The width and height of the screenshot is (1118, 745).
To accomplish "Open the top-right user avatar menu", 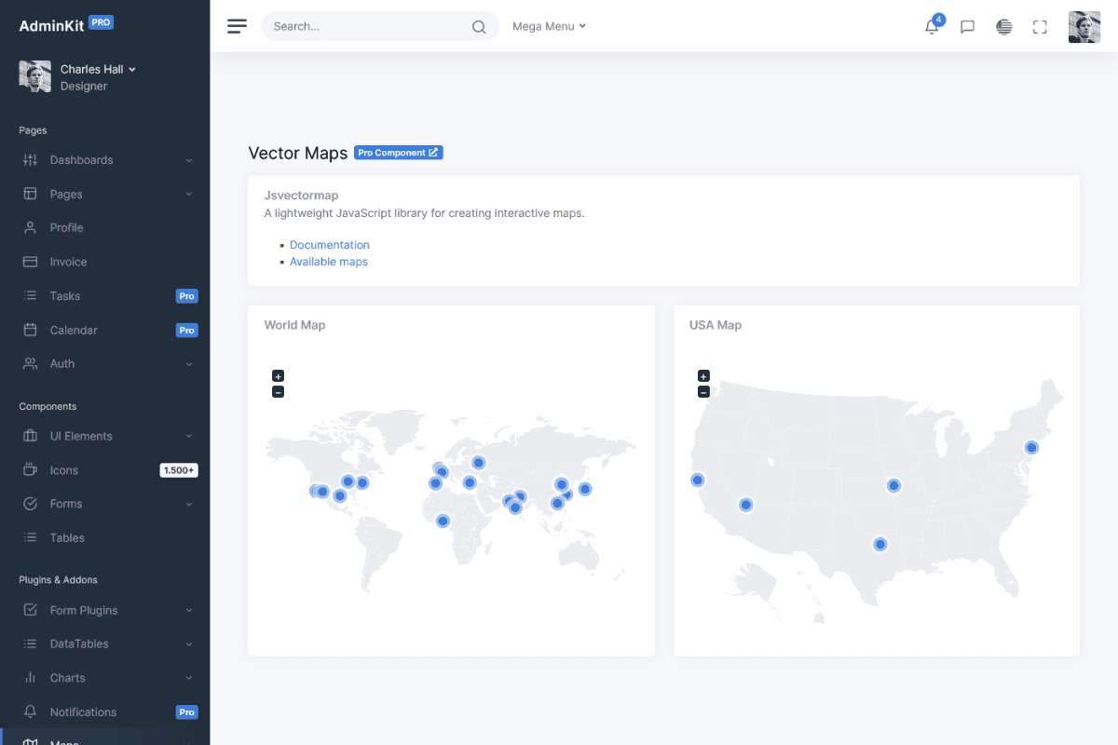I will [x=1084, y=27].
